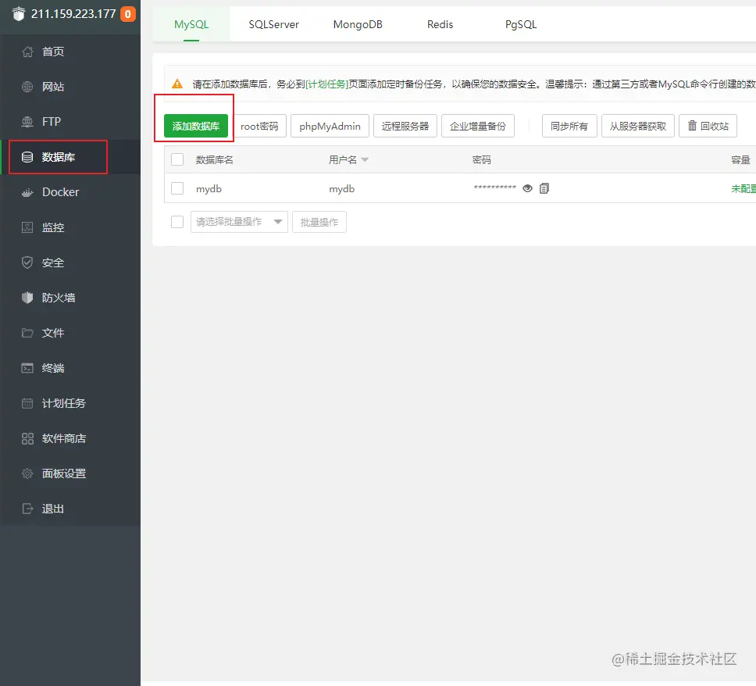The height and width of the screenshot is (686, 756).
Task: Click the 远程服务器 button
Action: pyautogui.click(x=405, y=126)
